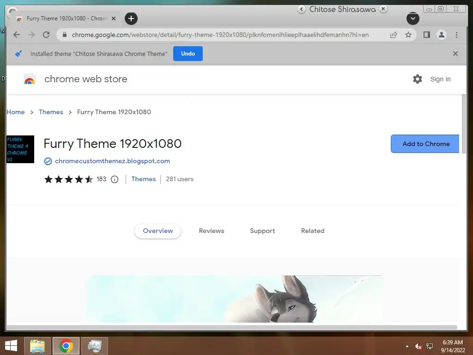The height and width of the screenshot is (355, 473).
Task: Go back with the browser back arrow
Action: pyautogui.click(x=17, y=35)
